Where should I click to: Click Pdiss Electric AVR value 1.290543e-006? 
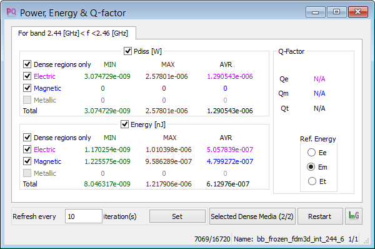point(230,76)
